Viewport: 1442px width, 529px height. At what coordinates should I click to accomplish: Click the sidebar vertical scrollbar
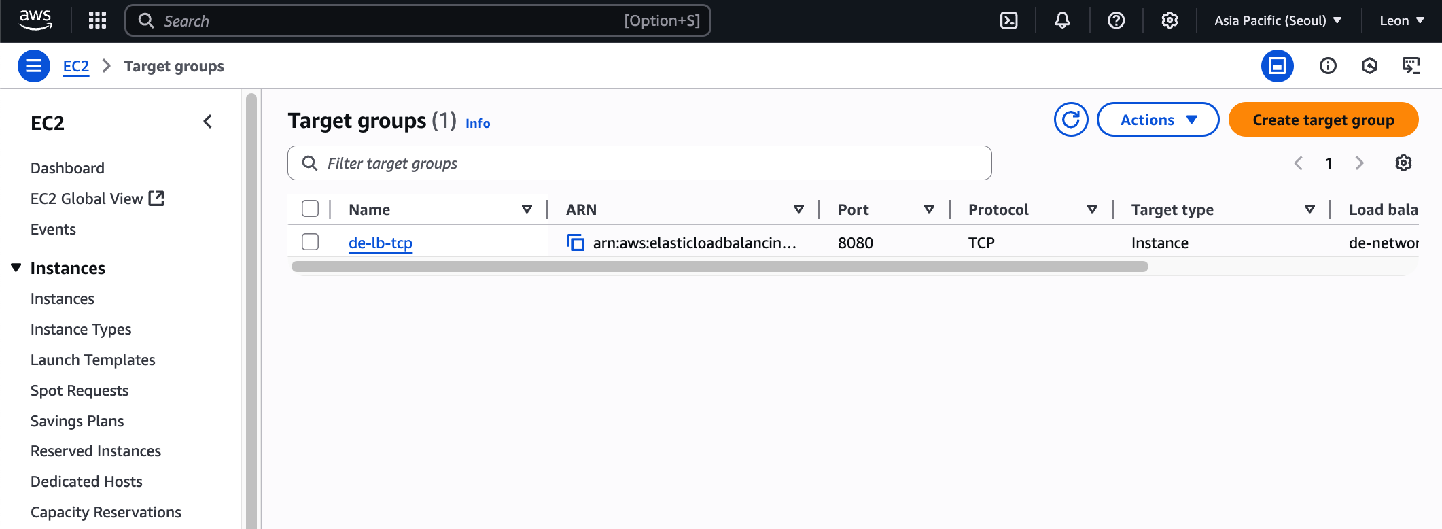click(251, 310)
